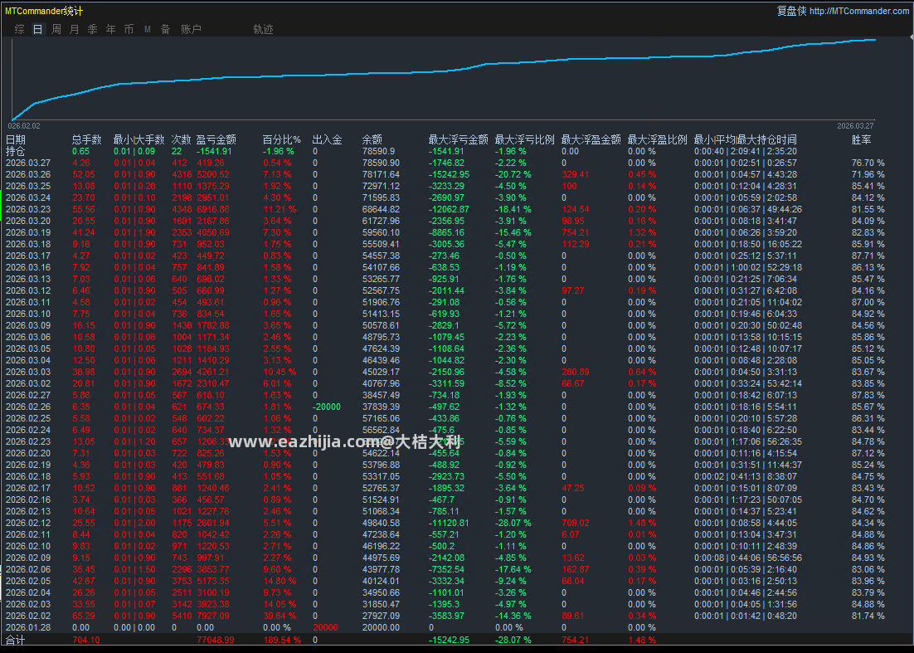Click profit amount 6916.86
The image size is (914, 653).
[x=213, y=209]
